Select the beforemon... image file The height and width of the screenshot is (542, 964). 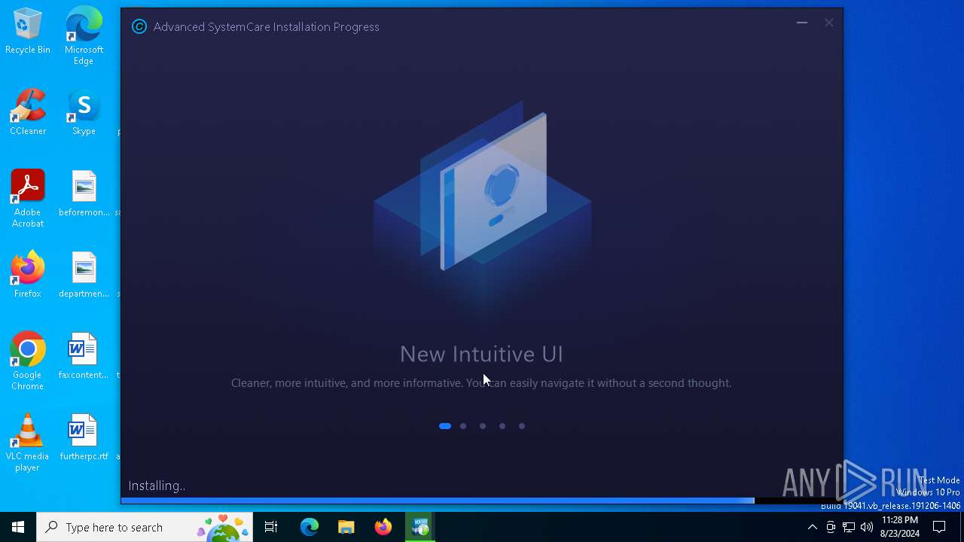84,194
